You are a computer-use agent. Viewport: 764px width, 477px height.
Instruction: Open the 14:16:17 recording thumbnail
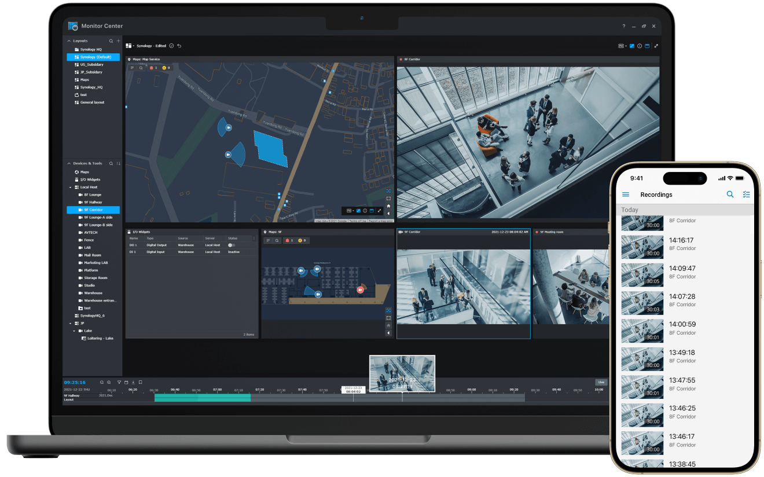click(642, 247)
